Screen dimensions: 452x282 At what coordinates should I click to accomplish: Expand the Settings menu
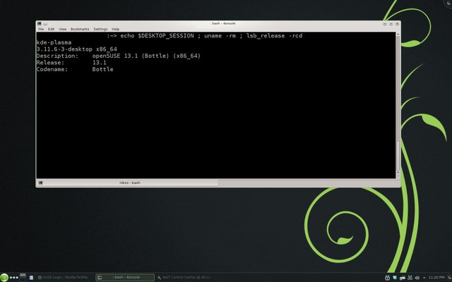click(x=100, y=29)
